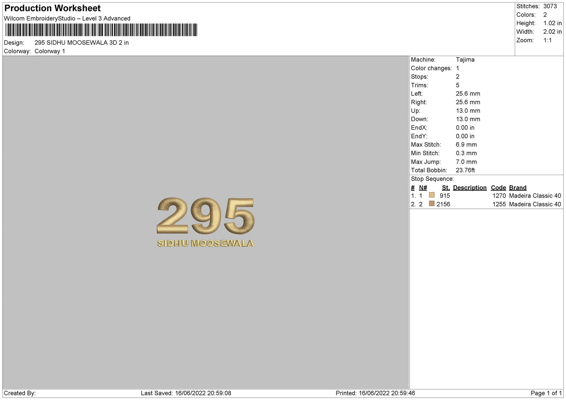Click the Up value 13.0 mm
The height and width of the screenshot is (400, 566).
point(468,111)
